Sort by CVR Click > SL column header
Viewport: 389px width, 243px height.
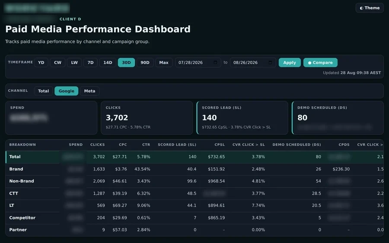pos(249,145)
